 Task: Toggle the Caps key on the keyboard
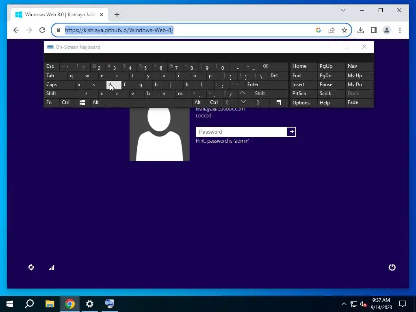(59, 84)
